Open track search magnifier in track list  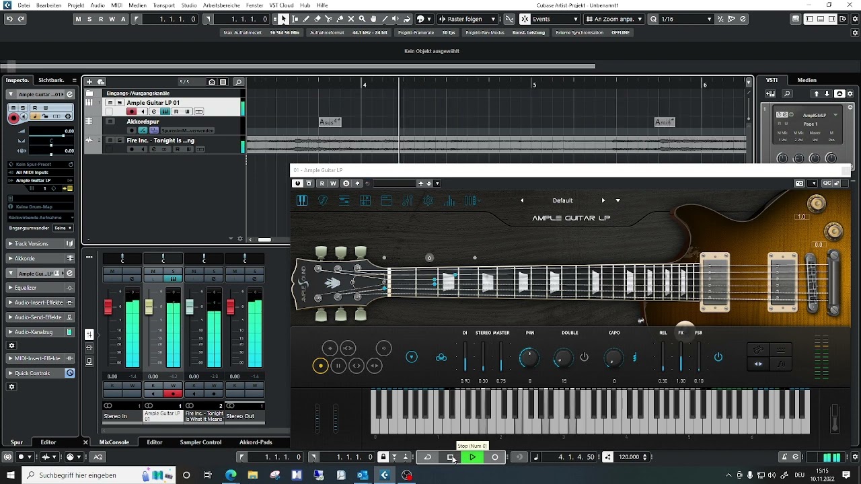click(x=238, y=82)
